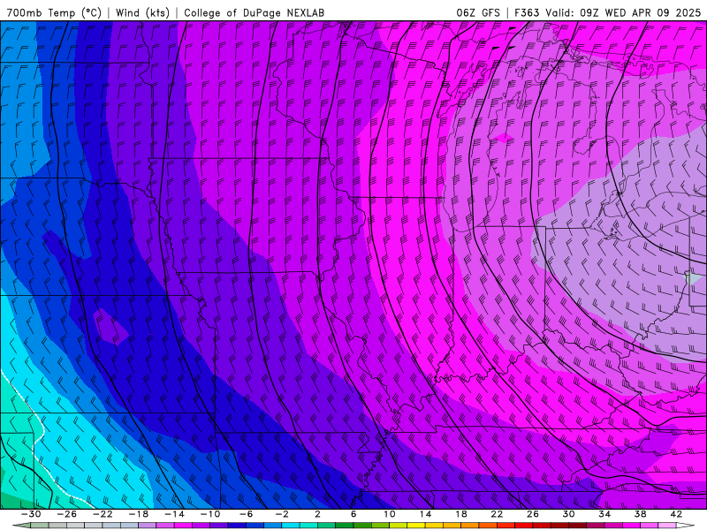Click the 42 color scale label

click(x=676, y=514)
